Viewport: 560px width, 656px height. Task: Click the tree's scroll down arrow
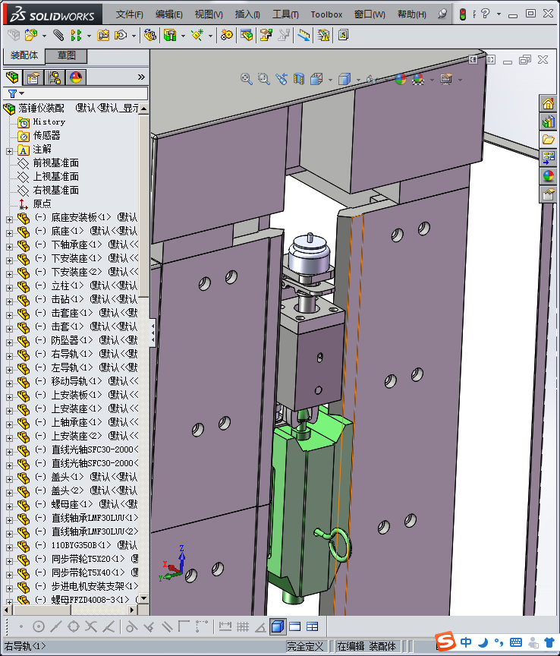point(143,598)
